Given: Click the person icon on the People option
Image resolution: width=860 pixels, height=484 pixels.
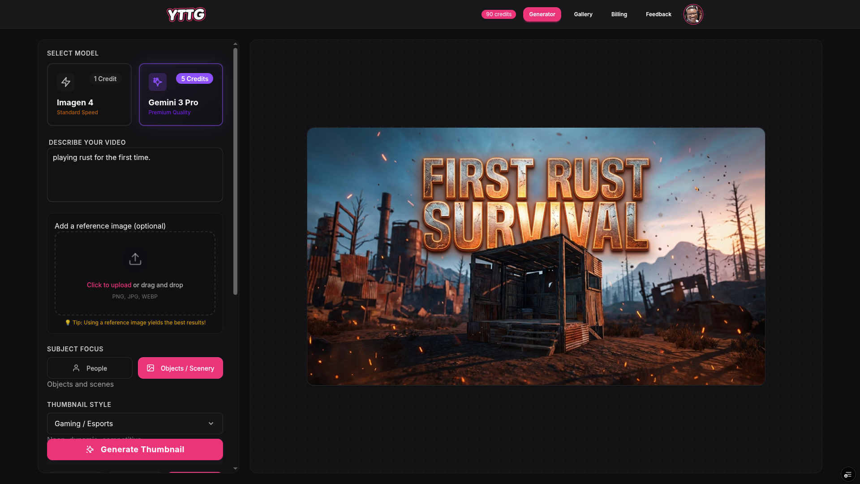Looking at the screenshot, I should click(76, 368).
